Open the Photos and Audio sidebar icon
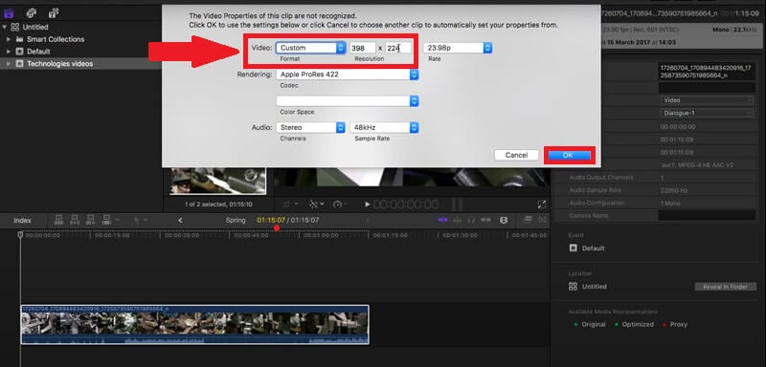The width and height of the screenshot is (766, 367). [32, 13]
